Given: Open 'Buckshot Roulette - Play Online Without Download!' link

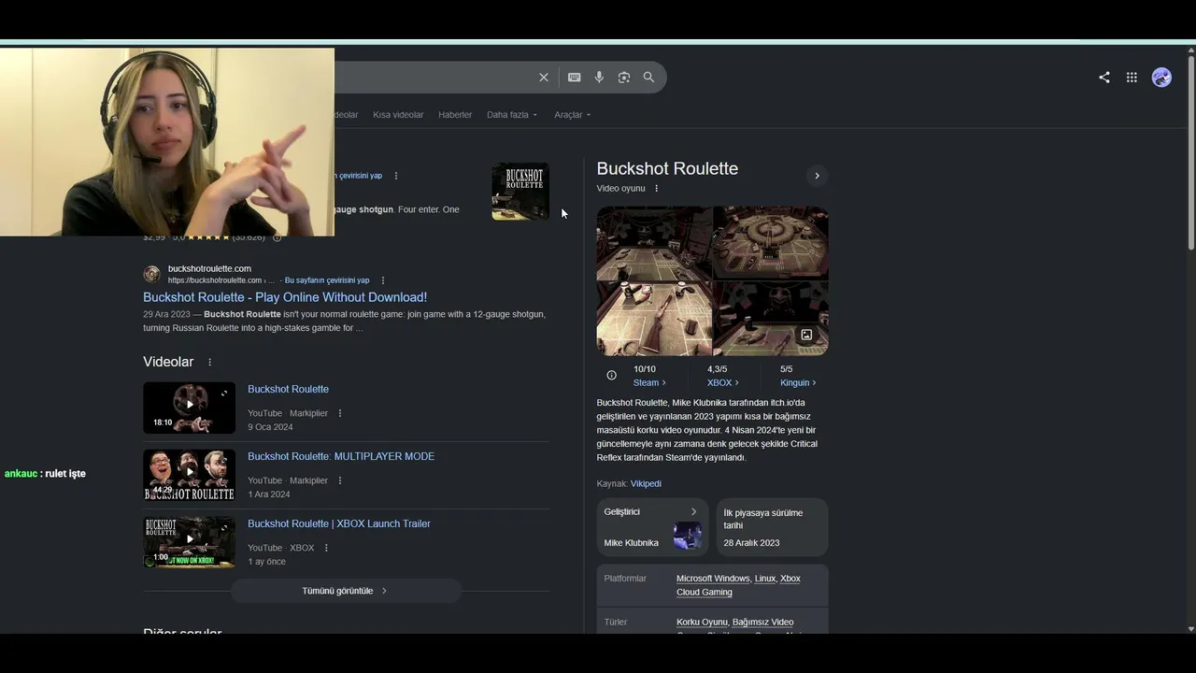Looking at the screenshot, I should click(285, 297).
